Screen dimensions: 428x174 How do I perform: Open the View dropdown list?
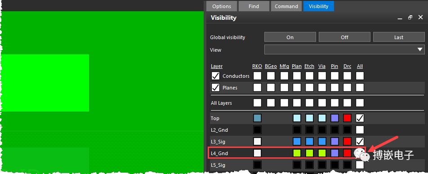click(x=344, y=50)
